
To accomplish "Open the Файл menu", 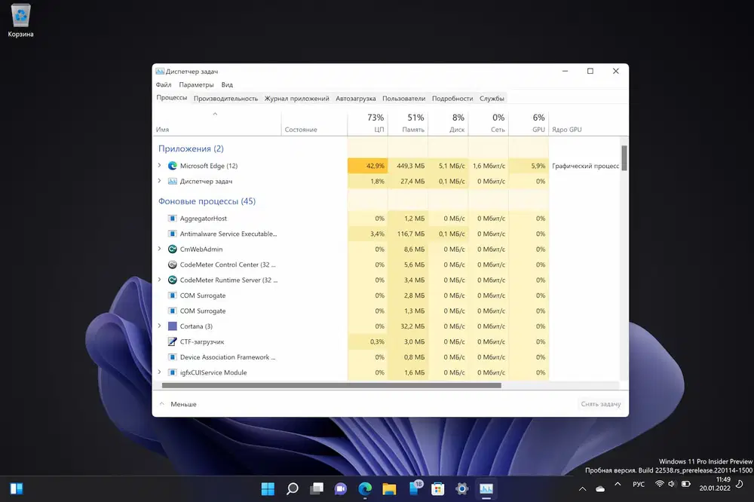I will coord(164,84).
